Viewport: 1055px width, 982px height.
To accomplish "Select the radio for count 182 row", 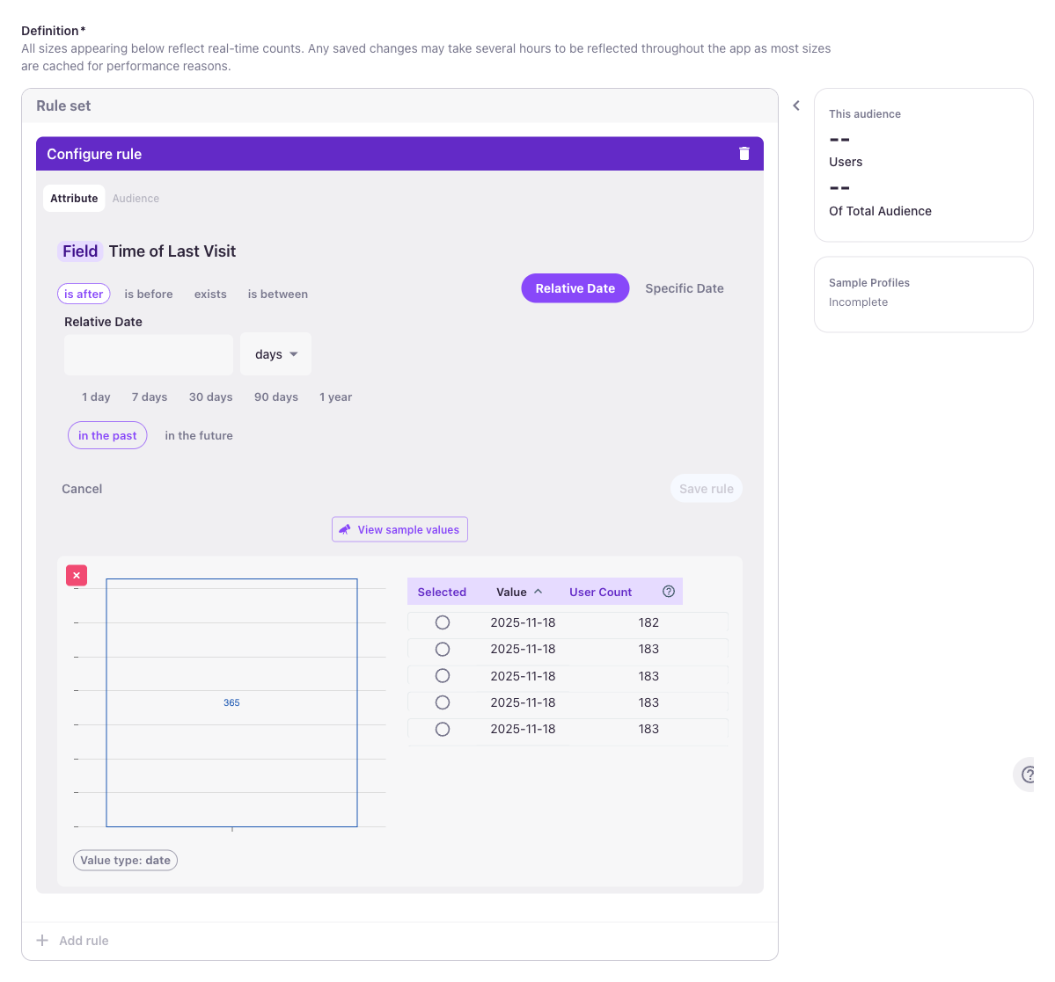I will click(x=442, y=622).
